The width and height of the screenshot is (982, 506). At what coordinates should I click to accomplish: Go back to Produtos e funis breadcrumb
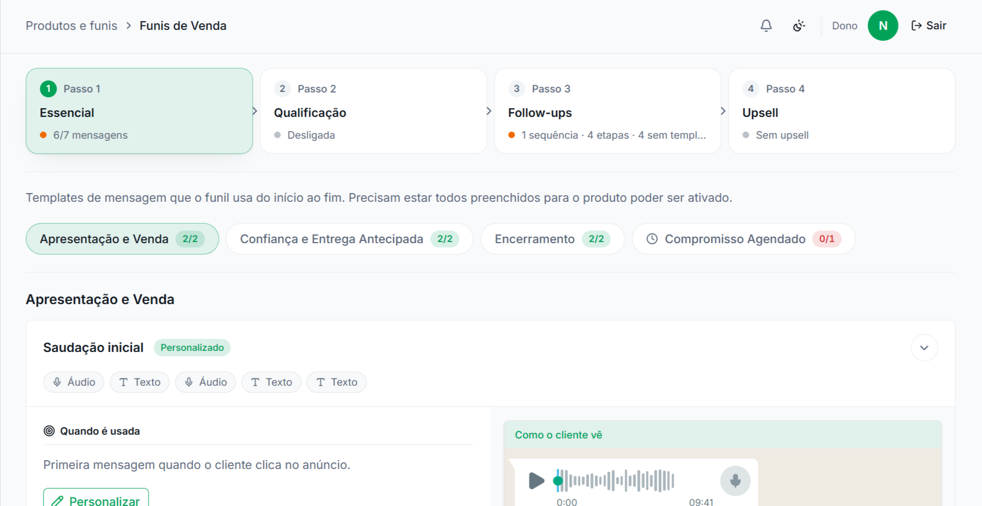(71, 26)
